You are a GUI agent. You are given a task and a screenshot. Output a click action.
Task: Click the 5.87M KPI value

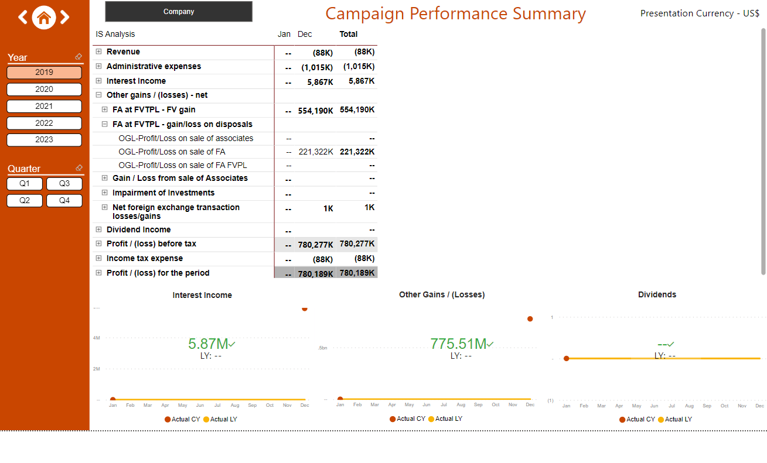tap(208, 344)
